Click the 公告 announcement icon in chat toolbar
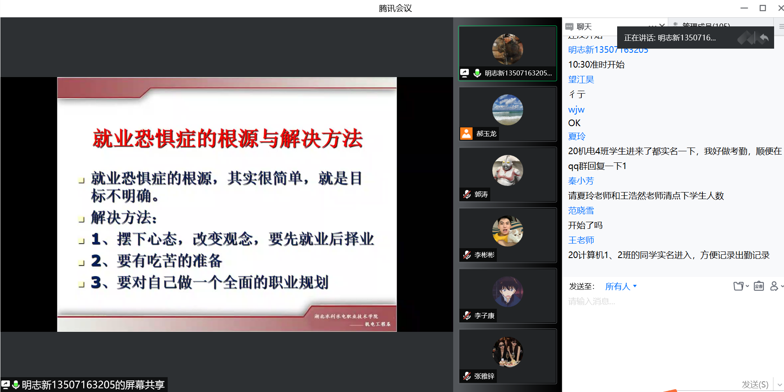 758,286
